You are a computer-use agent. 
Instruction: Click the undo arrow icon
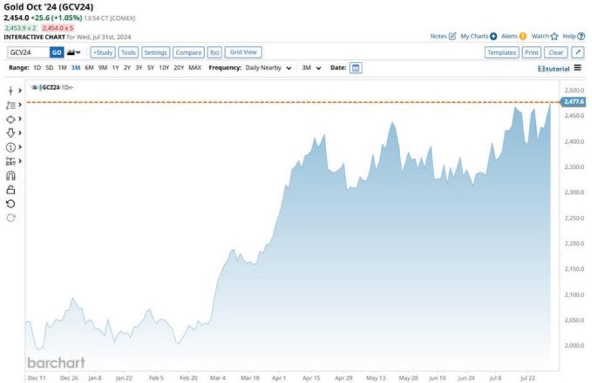[x=11, y=204]
